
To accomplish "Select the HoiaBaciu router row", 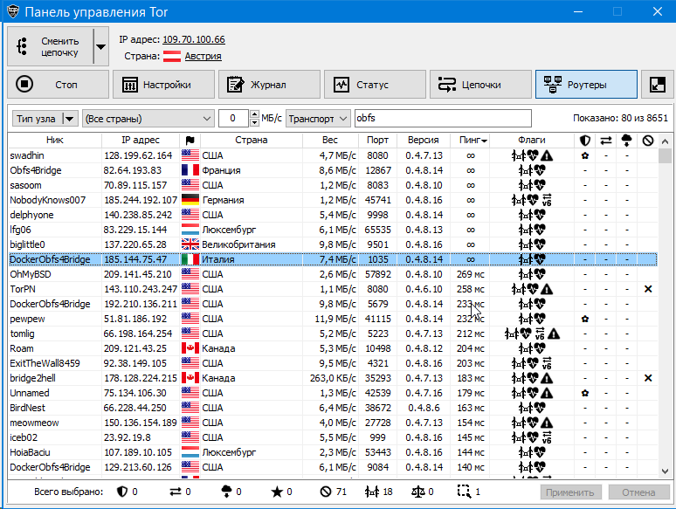I will click(x=333, y=452).
